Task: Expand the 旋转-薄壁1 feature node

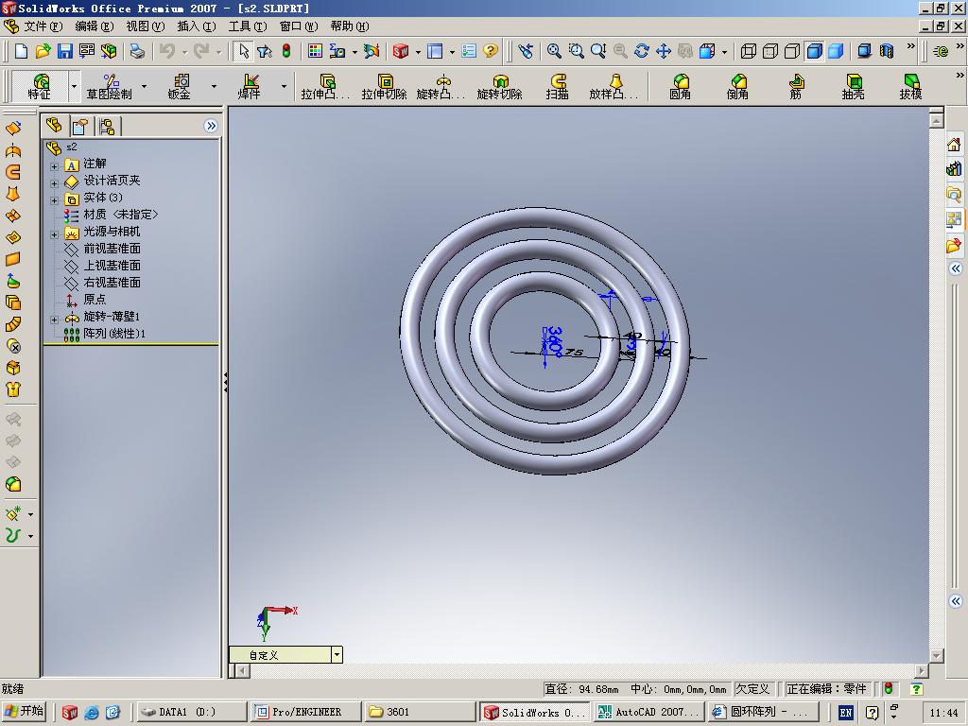Action: click(x=54, y=320)
